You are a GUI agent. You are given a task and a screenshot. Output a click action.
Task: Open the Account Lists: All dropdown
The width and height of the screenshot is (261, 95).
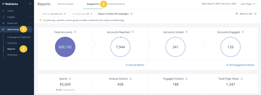(82, 14)
